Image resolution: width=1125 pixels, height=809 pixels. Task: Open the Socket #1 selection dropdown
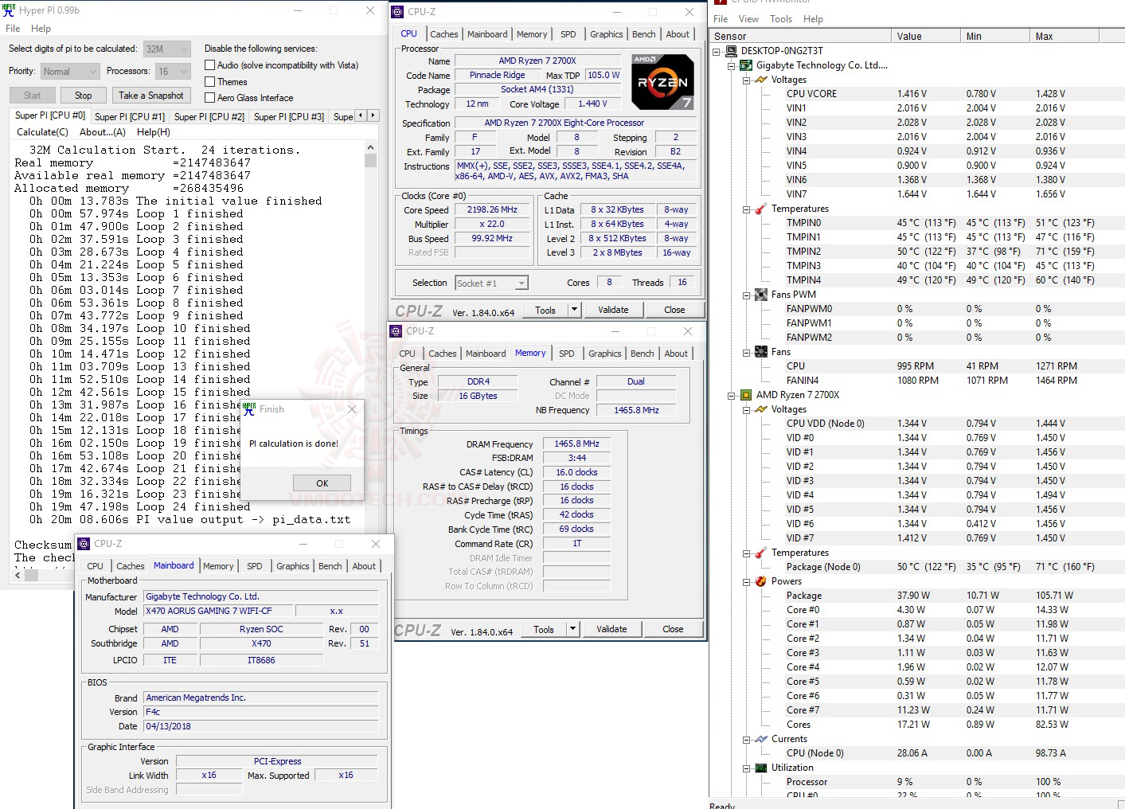pos(491,283)
